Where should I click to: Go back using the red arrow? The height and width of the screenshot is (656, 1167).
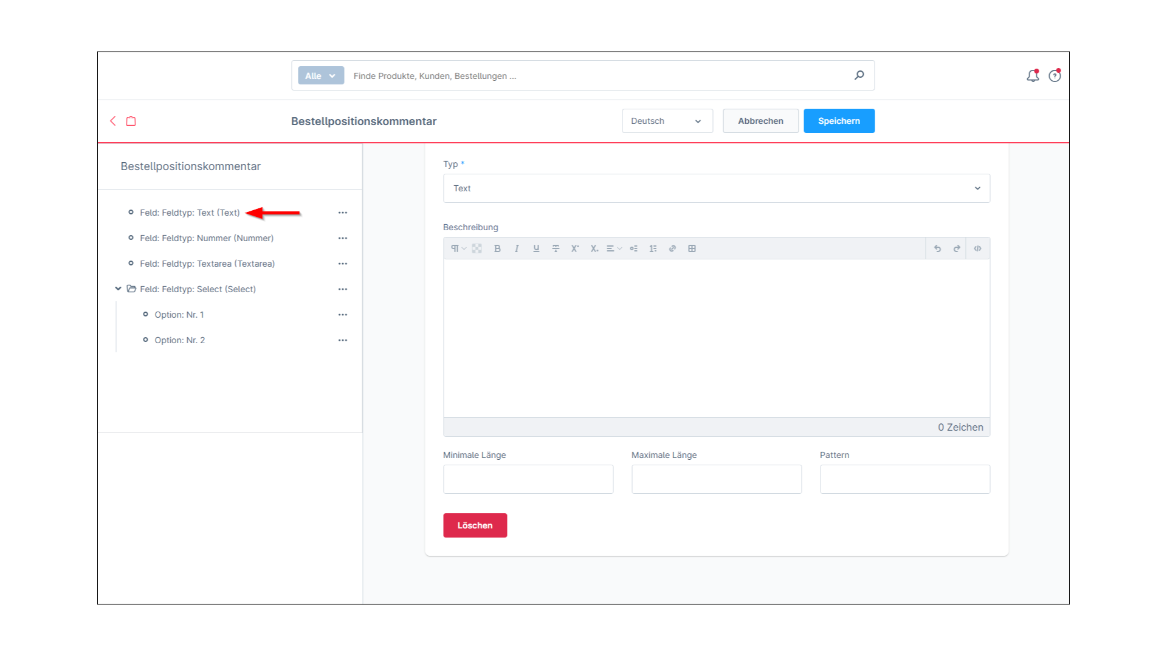point(113,121)
